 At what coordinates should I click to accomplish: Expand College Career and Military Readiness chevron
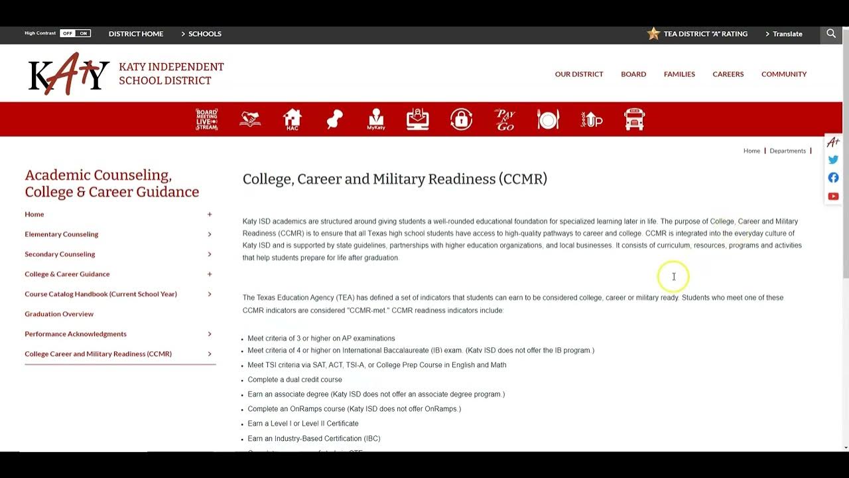pyautogui.click(x=210, y=354)
